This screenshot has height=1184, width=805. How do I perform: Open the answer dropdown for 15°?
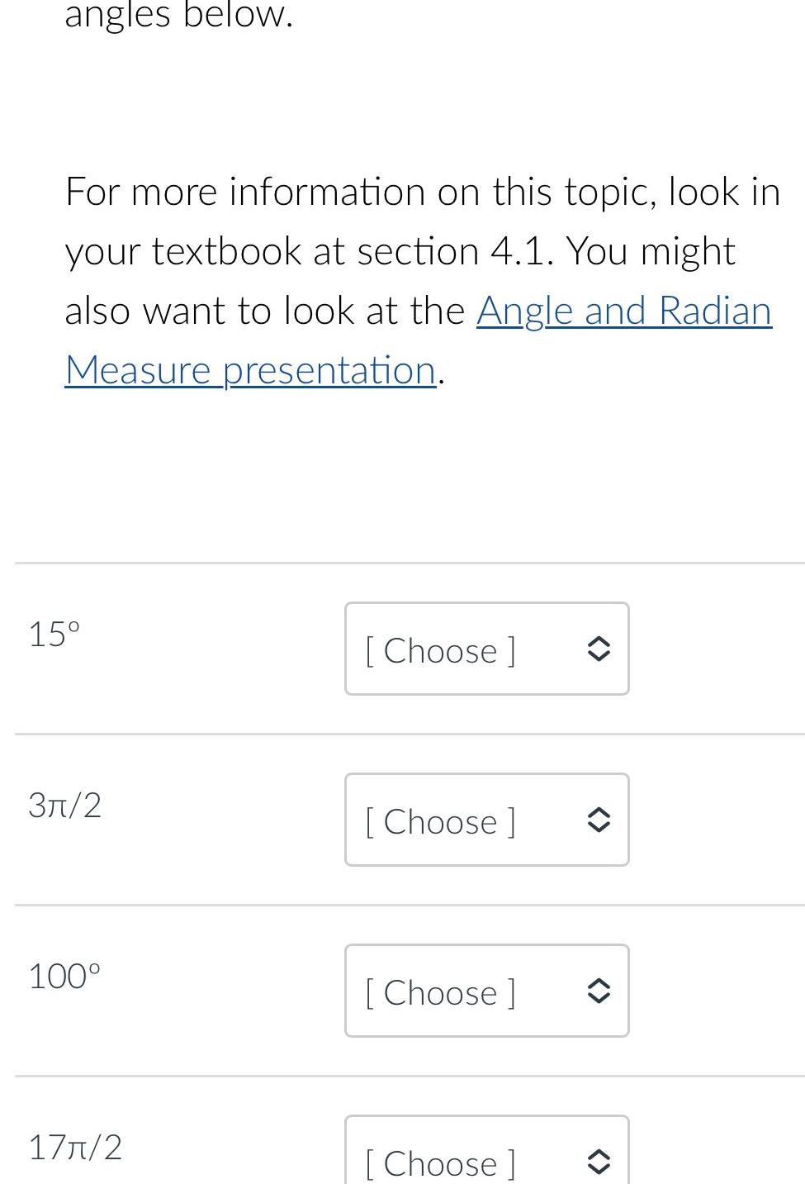(x=486, y=649)
